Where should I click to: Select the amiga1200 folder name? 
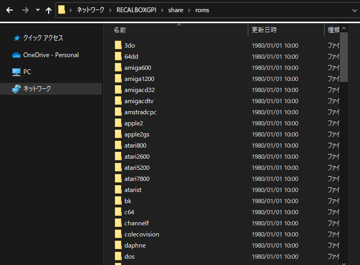coord(139,79)
